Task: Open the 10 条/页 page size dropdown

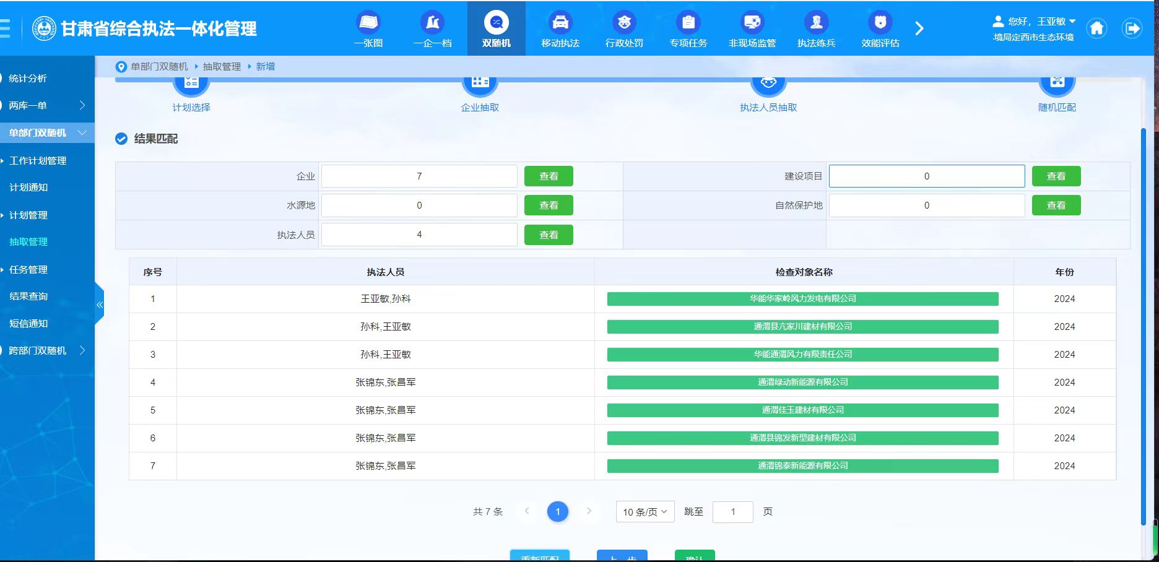Action: (645, 512)
